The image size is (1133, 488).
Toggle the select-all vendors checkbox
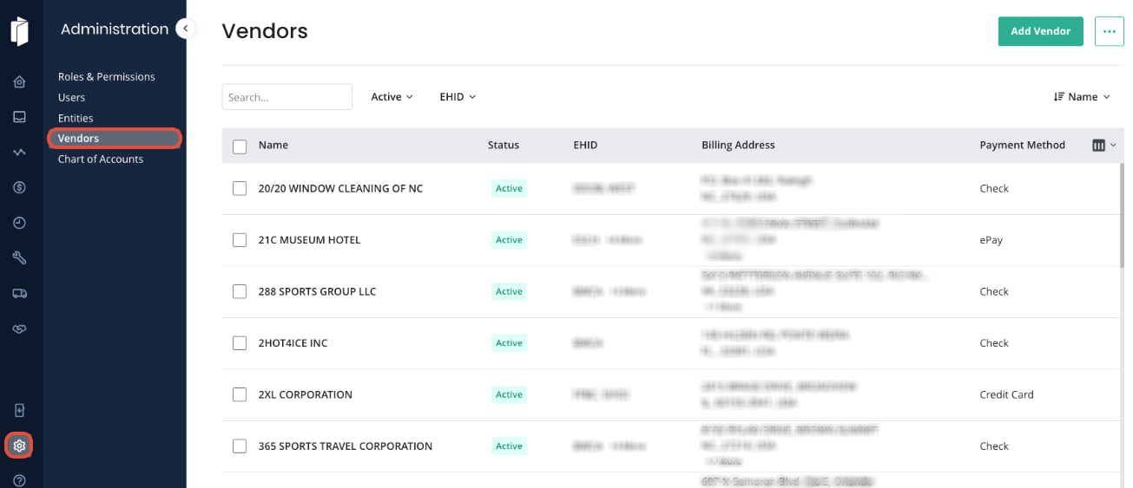(240, 146)
